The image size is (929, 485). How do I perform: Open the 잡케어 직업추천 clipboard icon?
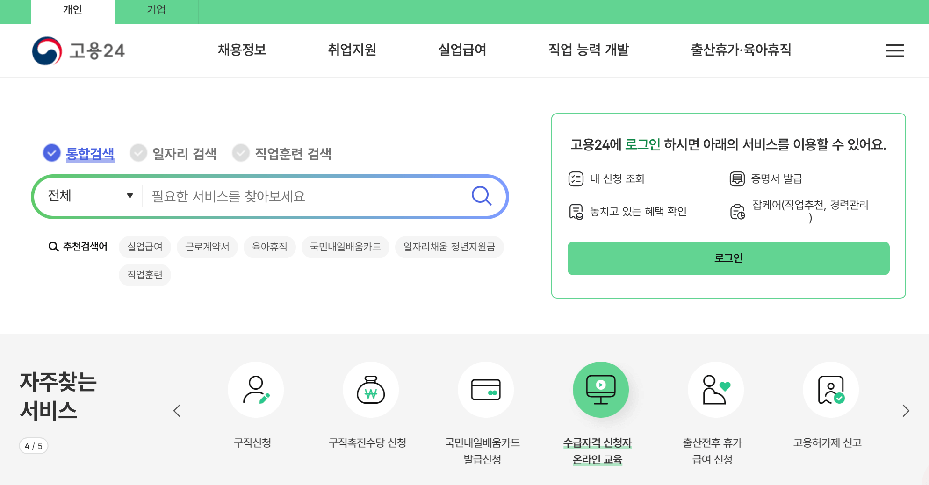[x=738, y=211]
